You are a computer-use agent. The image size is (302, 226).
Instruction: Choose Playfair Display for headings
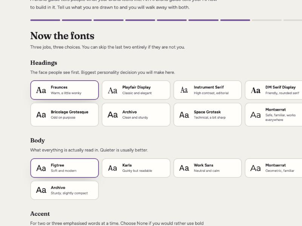click(x=136, y=90)
